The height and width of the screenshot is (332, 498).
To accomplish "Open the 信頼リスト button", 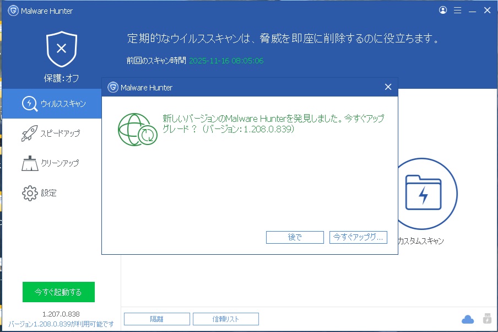I will (226, 319).
